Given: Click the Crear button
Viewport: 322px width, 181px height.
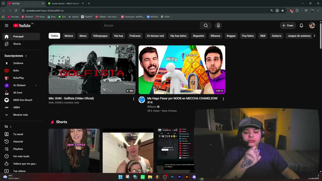Looking at the screenshot, I should click(x=288, y=25).
